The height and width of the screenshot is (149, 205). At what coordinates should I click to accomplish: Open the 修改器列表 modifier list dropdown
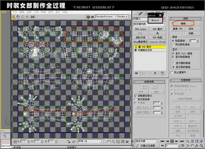(149, 24)
